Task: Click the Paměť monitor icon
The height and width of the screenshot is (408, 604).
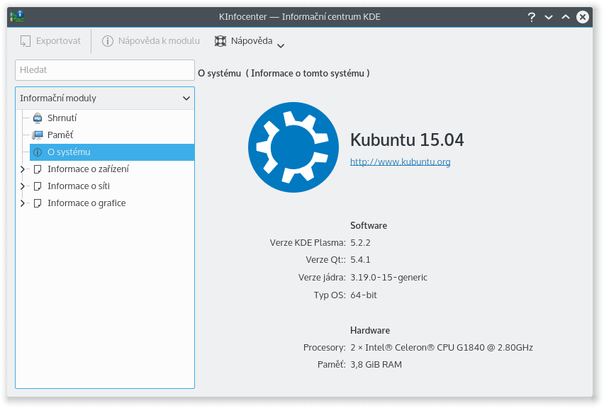Action: pyautogui.click(x=38, y=135)
